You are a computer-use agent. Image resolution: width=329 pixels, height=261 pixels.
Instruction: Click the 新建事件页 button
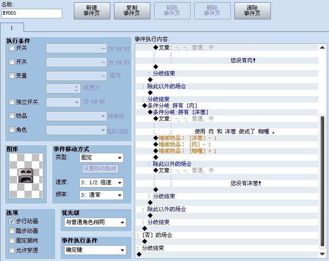pyautogui.click(x=92, y=11)
